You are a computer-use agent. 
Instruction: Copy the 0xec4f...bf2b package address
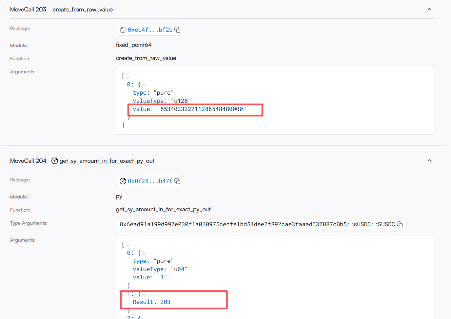pos(177,30)
